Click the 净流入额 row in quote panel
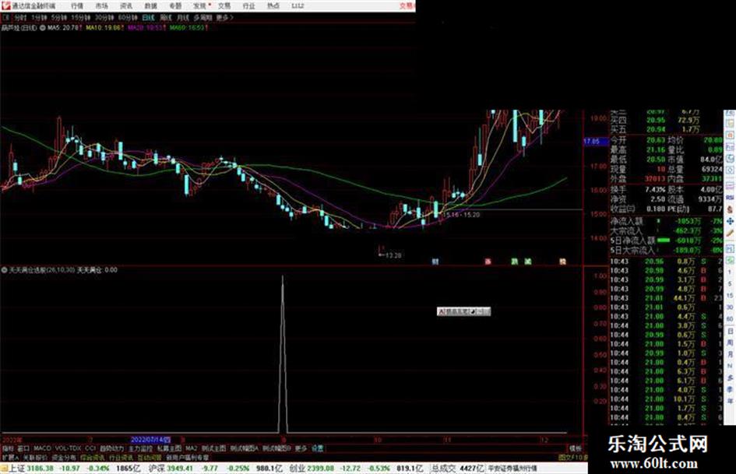Screen dimensions: 736x474 (x=667, y=221)
